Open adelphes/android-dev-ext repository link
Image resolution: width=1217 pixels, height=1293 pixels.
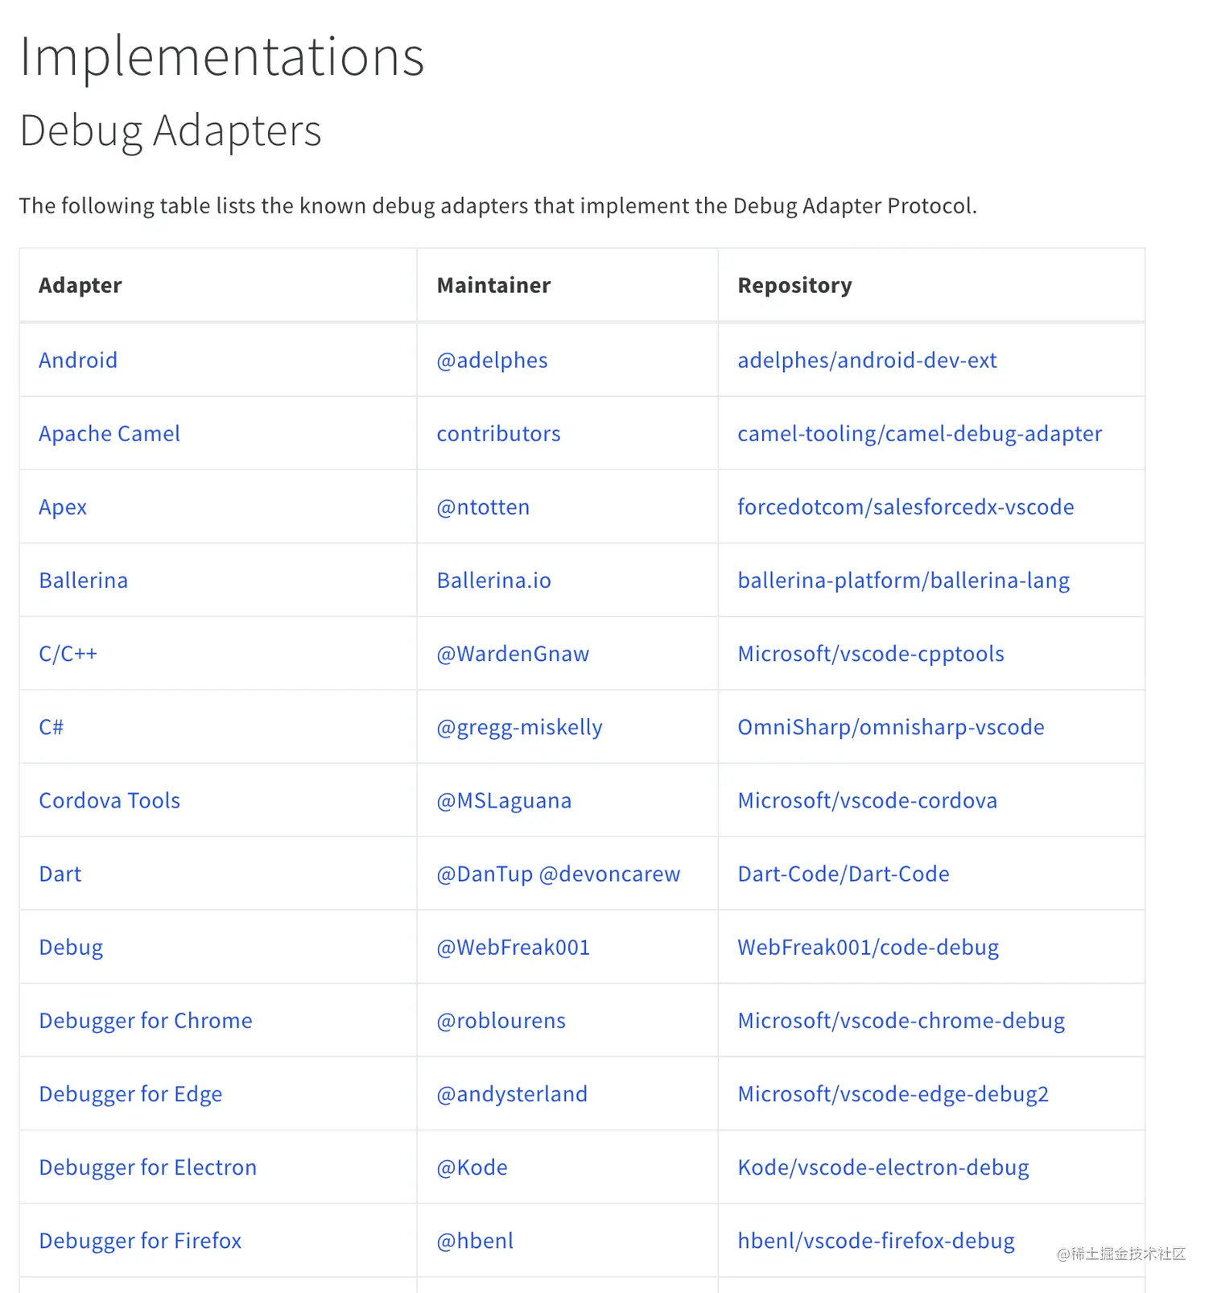point(867,360)
